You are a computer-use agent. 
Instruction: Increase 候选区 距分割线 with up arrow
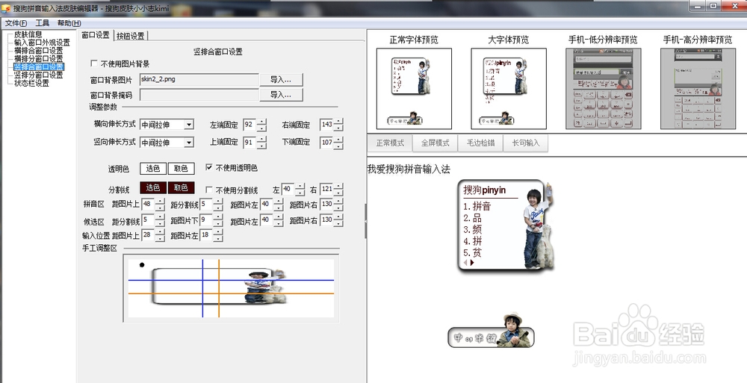[160, 217]
